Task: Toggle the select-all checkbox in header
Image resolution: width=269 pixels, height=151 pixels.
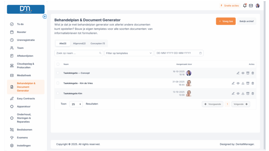Action: (x=58, y=64)
